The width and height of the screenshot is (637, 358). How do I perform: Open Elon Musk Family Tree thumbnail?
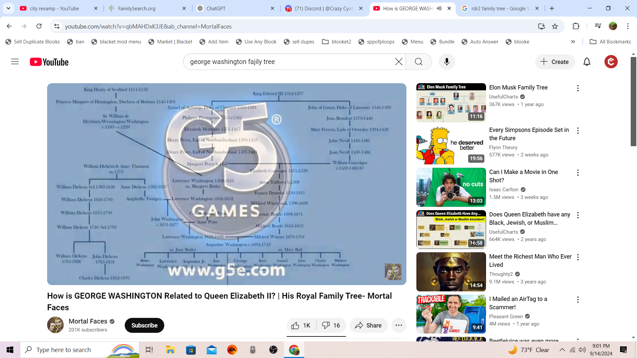point(451,103)
